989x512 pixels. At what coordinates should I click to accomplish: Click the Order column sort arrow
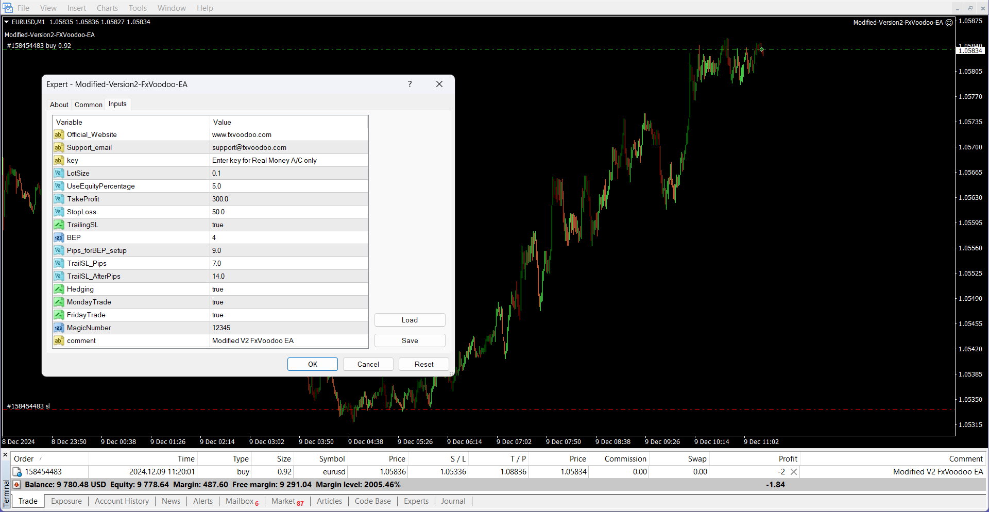coord(41,459)
